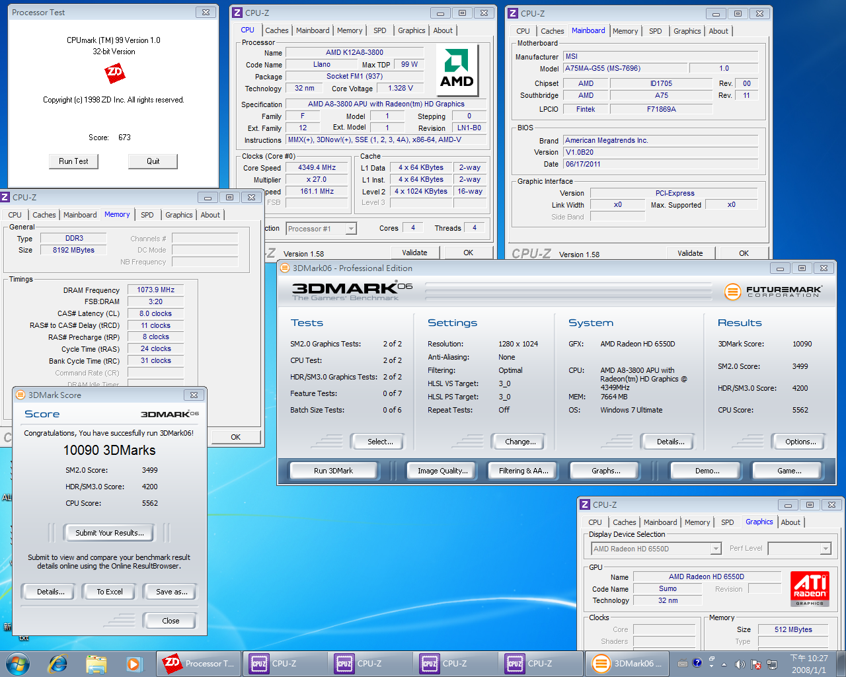The height and width of the screenshot is (677, 846).
Task: Click Details... in 3DMark Score dialog
Action: 50,592
